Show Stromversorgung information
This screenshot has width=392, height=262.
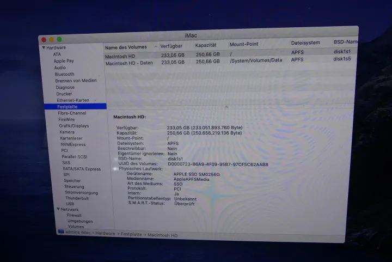(82, 192)
